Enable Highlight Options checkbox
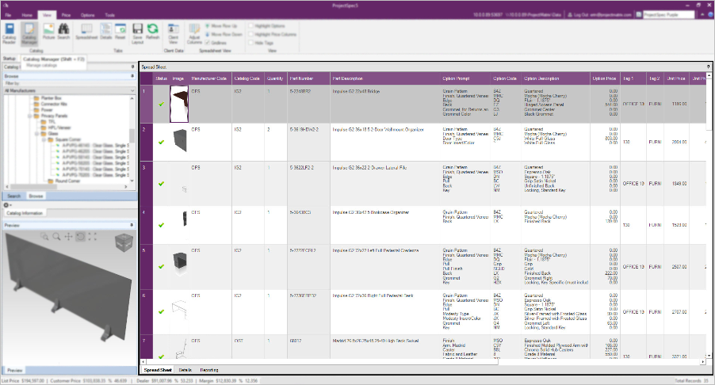 [x=250, y=26]
